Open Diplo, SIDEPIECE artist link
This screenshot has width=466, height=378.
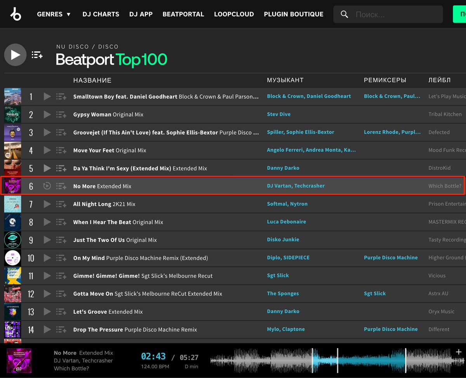(288, 258)
